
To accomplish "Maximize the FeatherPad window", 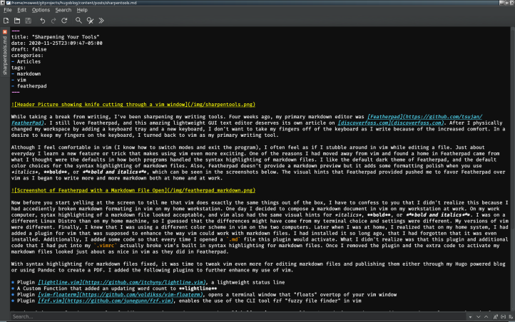I will pos(507,3).
